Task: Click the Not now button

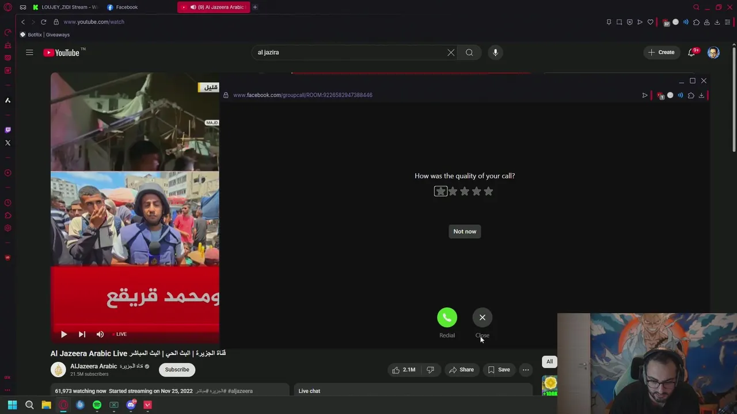Action: (x=465, y=231)
